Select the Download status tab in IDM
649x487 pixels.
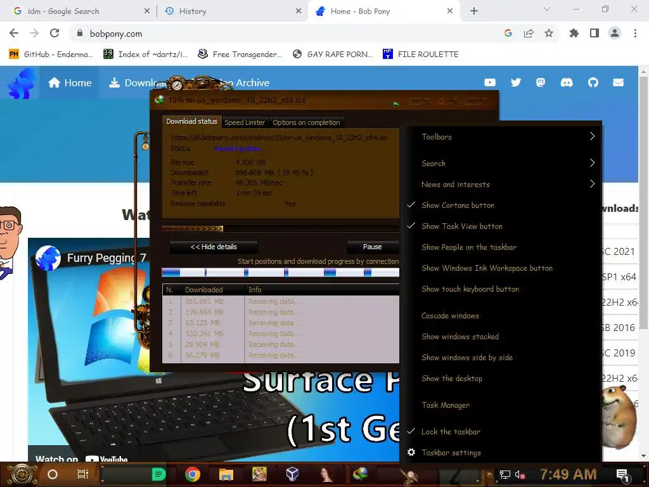tap(191, 121)
